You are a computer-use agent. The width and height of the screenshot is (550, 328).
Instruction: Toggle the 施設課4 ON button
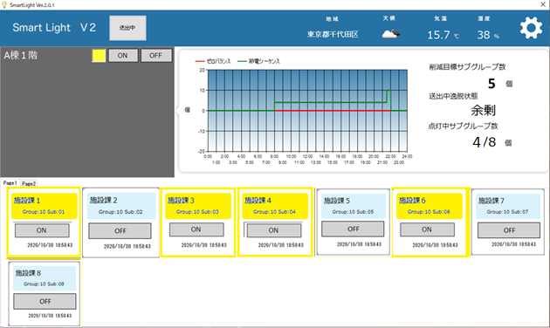click(x=273, y=230)
